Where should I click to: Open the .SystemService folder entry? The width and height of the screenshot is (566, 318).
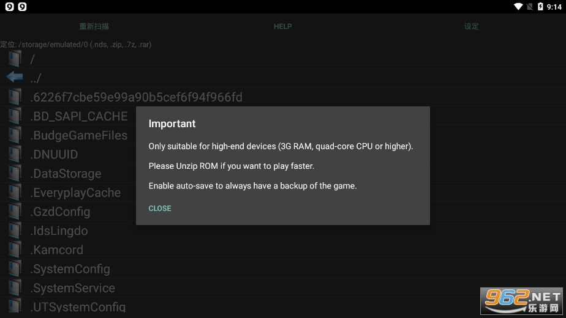(x=72, y=288)
